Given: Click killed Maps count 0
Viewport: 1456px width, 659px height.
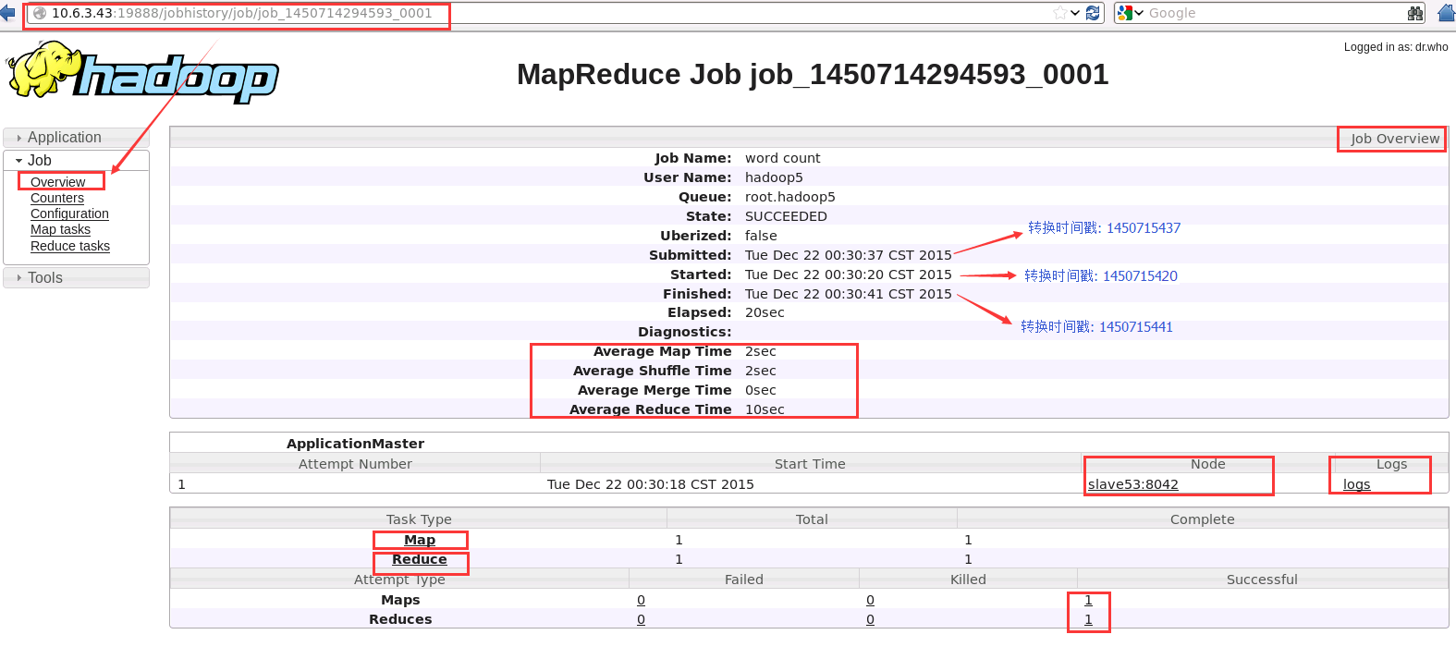Looking at the screenshot, I should pos(871,600).
